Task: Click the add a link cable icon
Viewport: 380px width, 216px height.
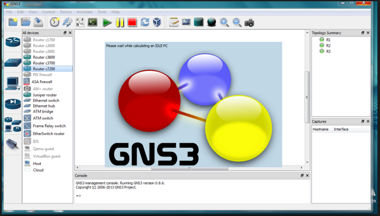Action: coord(13,144)
